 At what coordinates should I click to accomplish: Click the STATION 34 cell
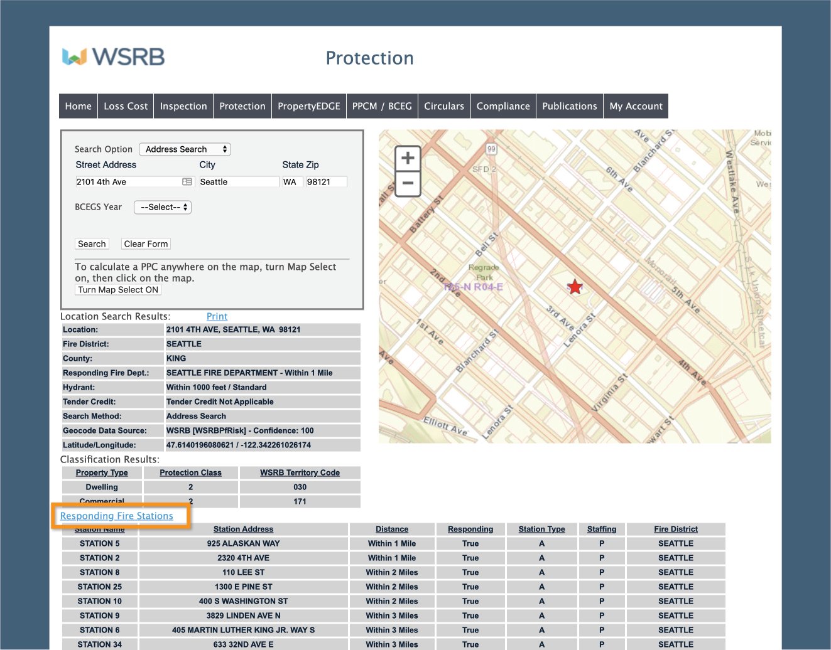point(99,644)
